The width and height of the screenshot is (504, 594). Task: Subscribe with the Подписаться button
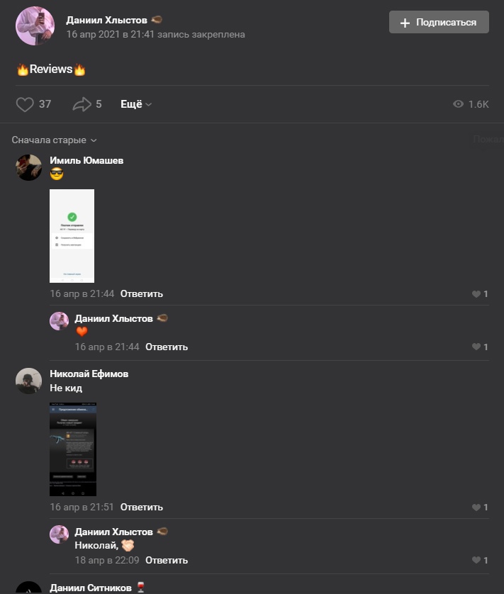point(439,23)
